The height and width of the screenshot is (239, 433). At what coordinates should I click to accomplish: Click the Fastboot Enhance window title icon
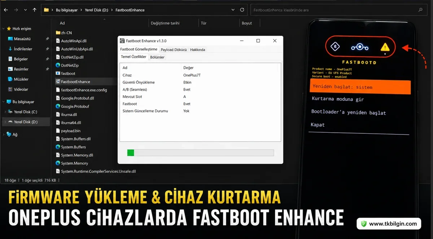pos(123,41)
